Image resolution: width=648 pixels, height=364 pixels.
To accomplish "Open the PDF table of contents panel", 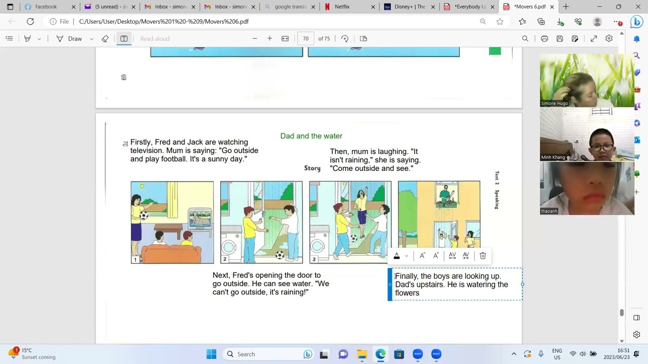I will 9,38.
